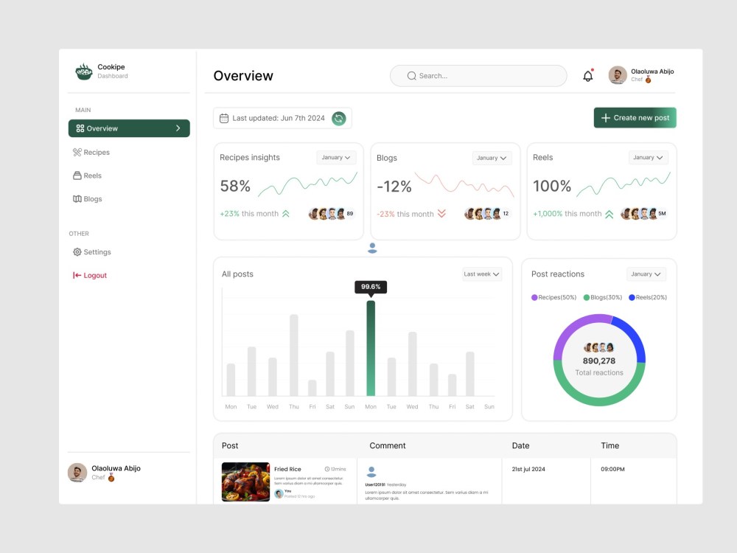Click the down arrows icon in Blogs card
This screenshot has width=737, height=553.
tap(441, 214)
